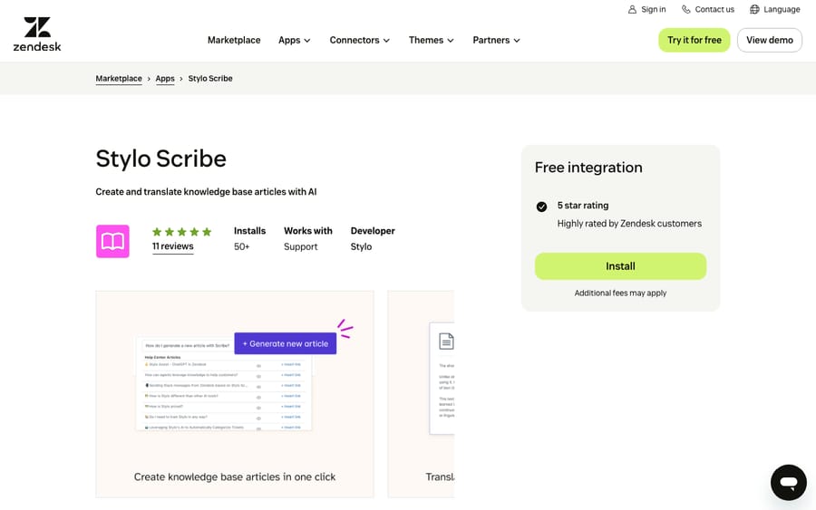Click the Stylo developer name

click(361, 247)
